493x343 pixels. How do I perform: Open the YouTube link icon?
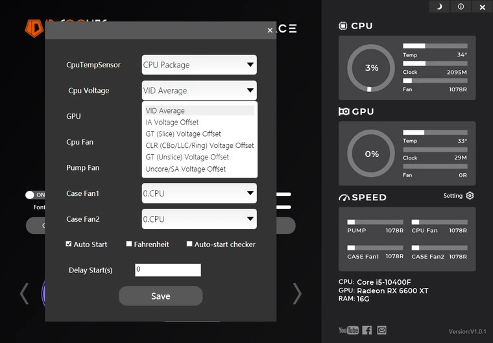[x=348, y=330]
